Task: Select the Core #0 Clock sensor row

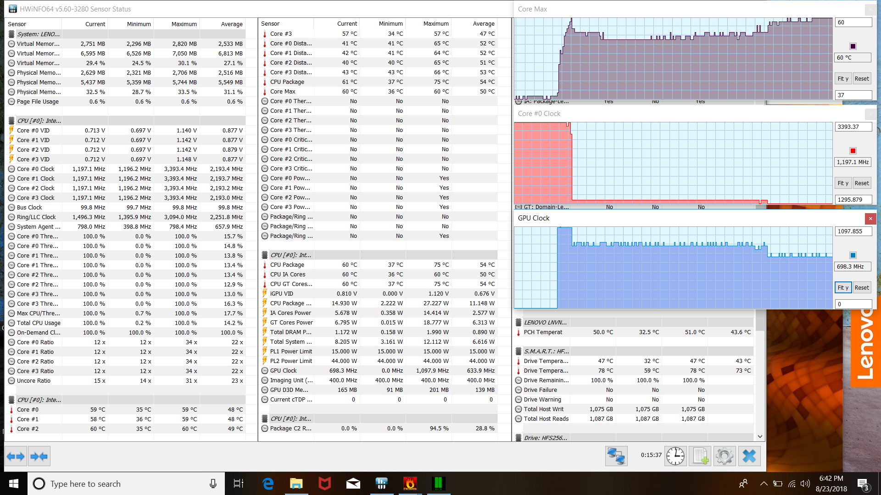Action: [x=36, y=169]
